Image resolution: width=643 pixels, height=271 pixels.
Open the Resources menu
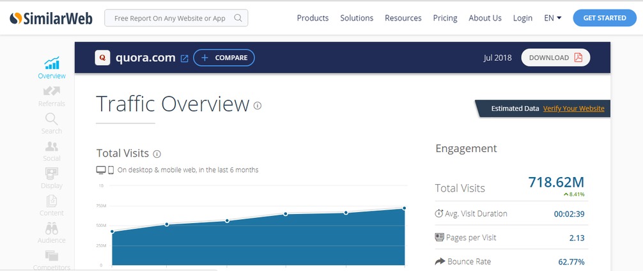tap(403, 18)
